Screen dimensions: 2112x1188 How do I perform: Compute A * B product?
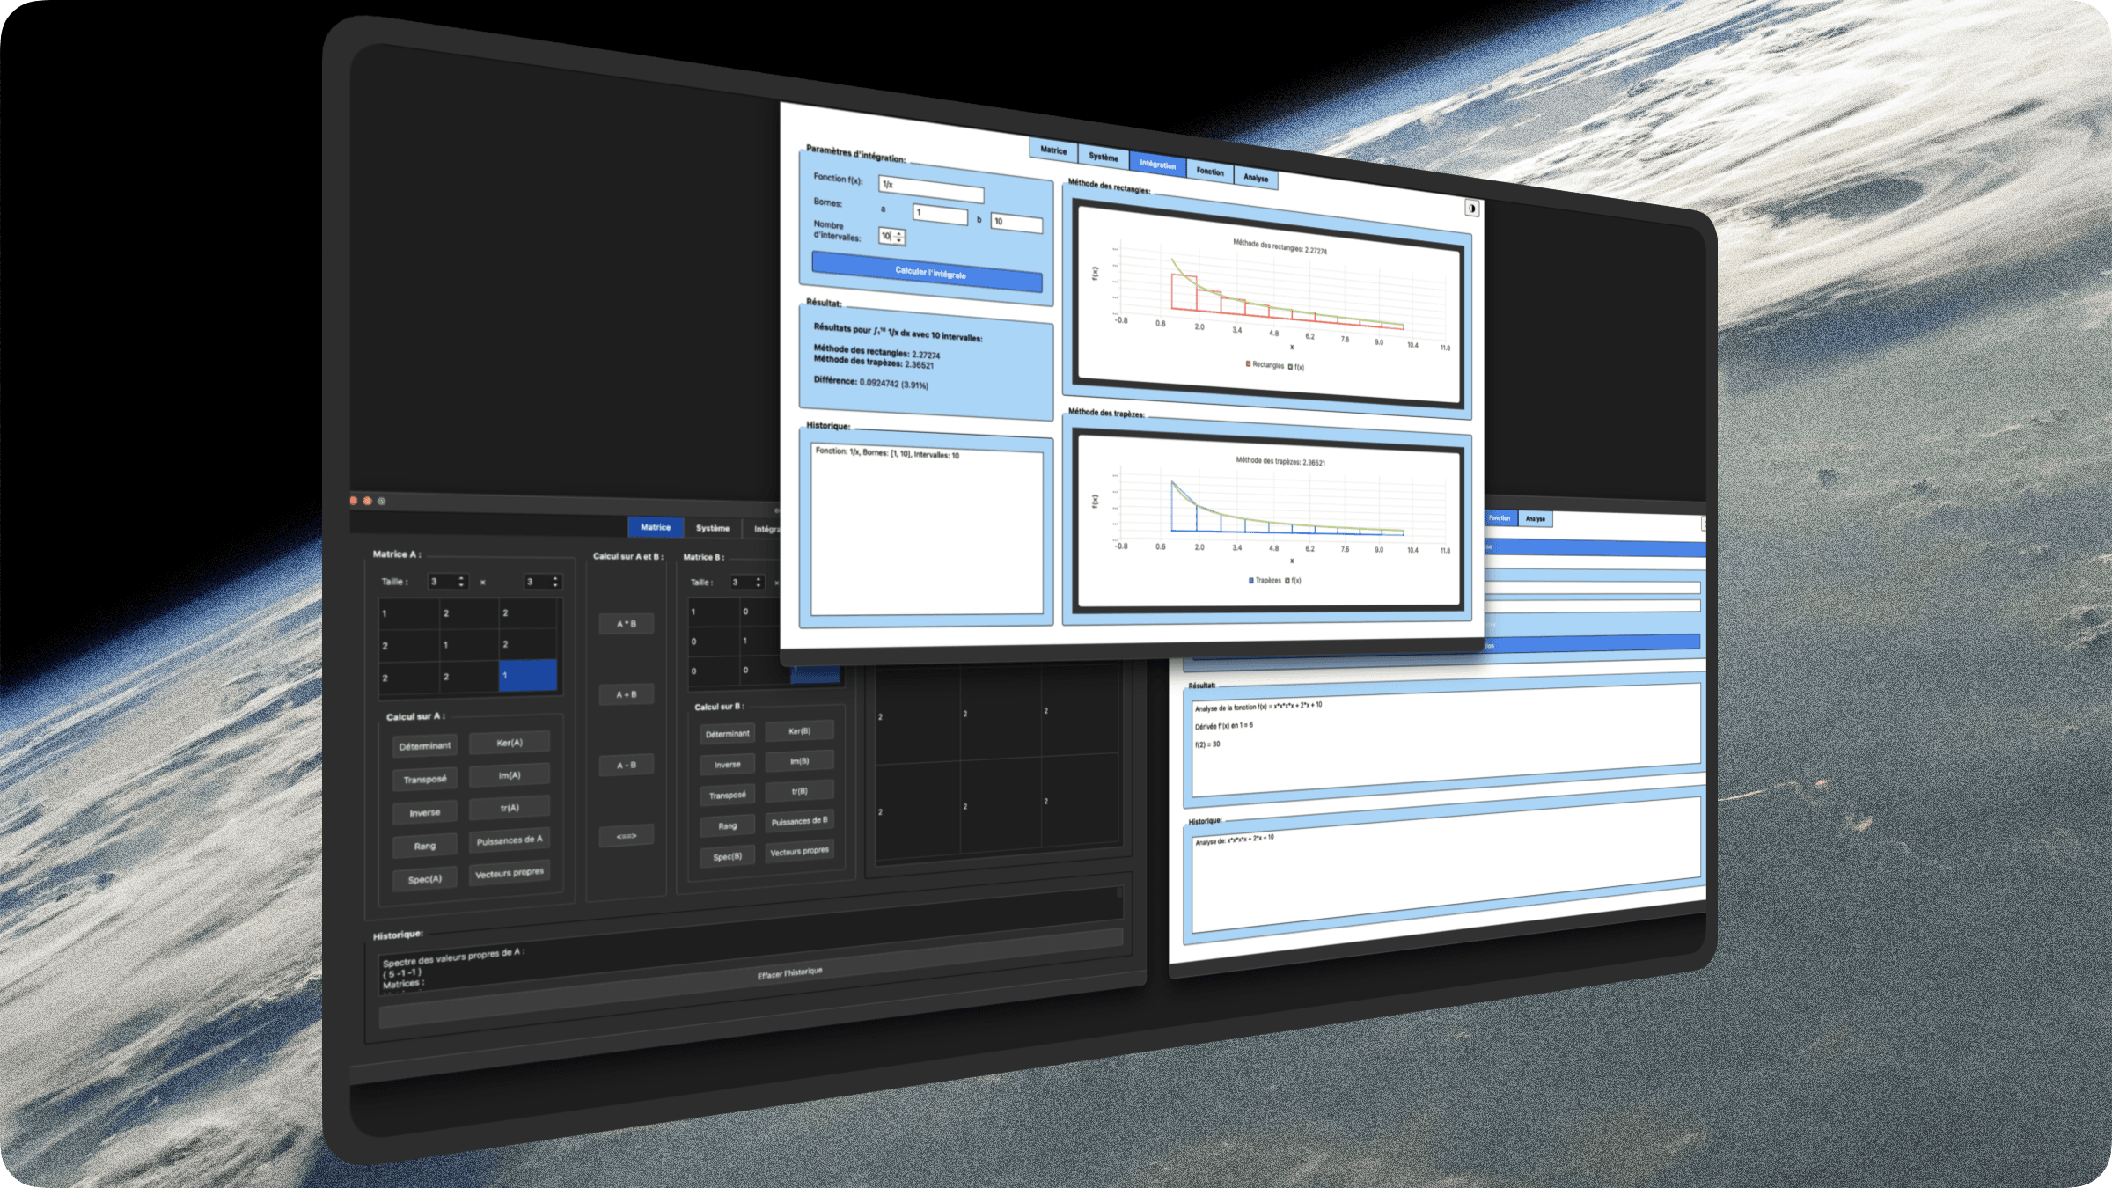tap(626, 624)
